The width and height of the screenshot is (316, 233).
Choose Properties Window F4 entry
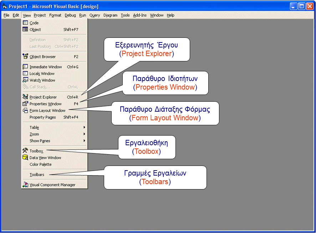(55, 104)
